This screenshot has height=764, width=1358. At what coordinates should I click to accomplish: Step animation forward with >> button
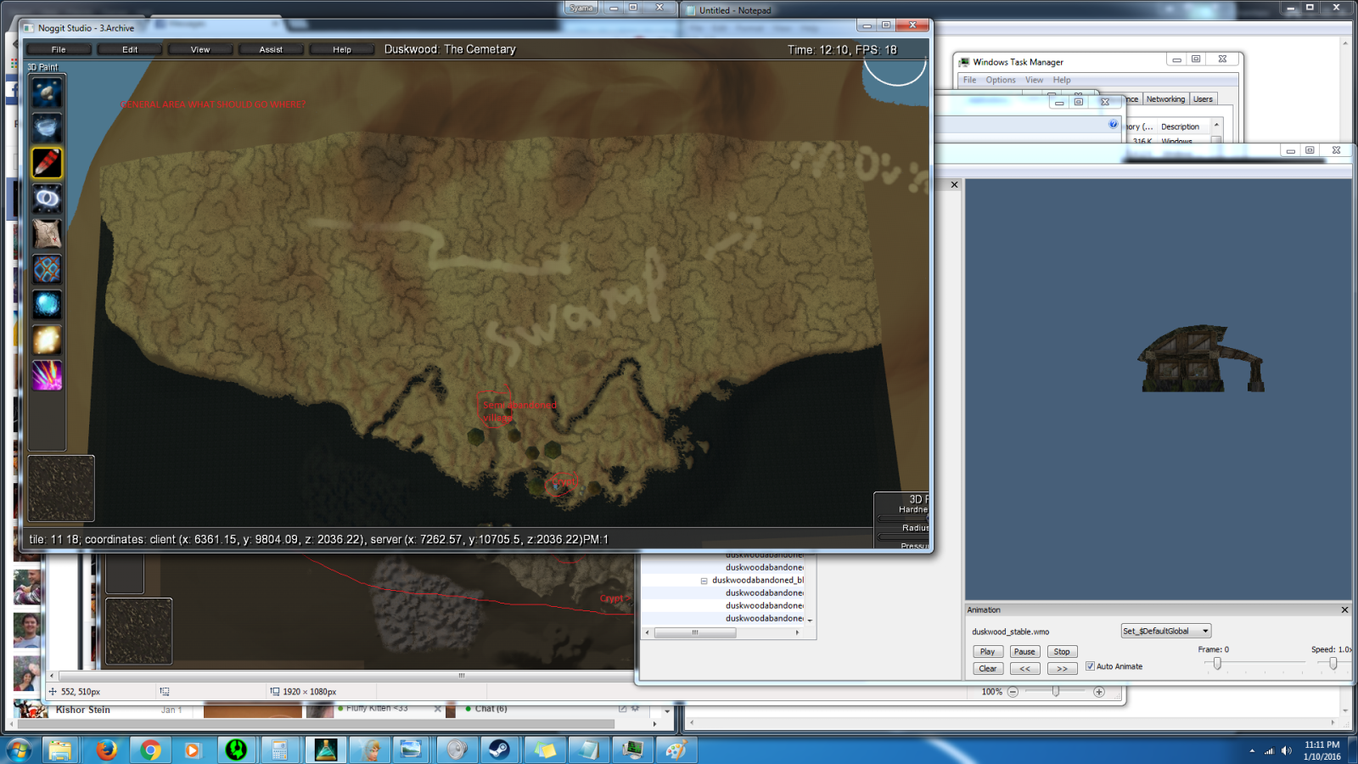1062,669
